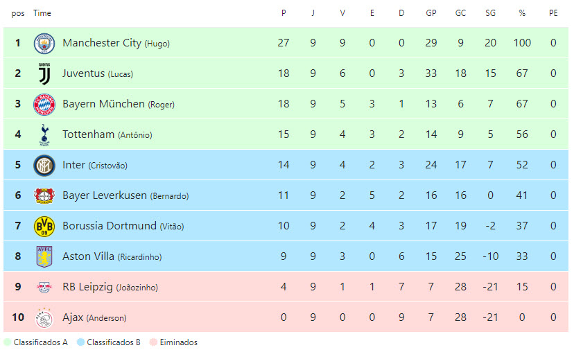
Task: Click the Manchester City club crest
Action: tap(44, 43)
